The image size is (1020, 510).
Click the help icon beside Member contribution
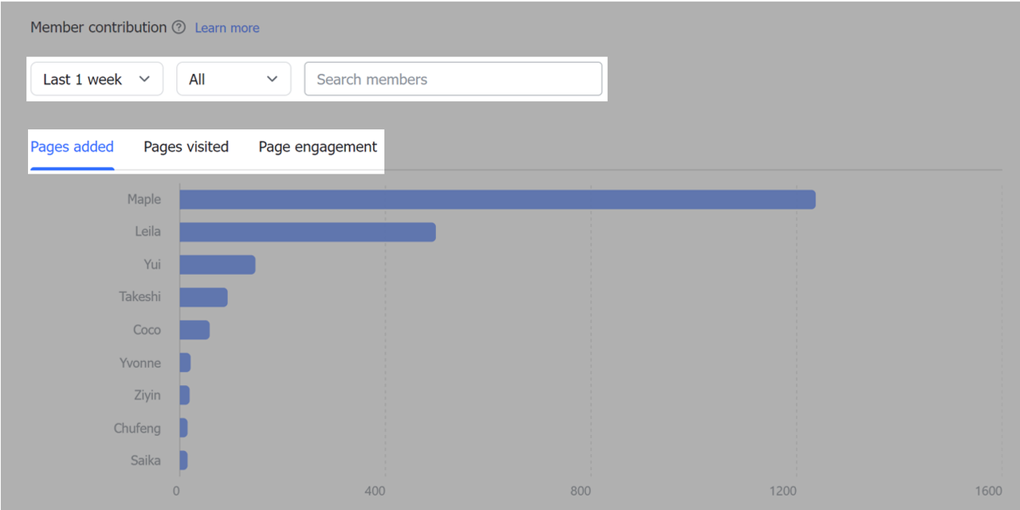(x=178, y=28)
